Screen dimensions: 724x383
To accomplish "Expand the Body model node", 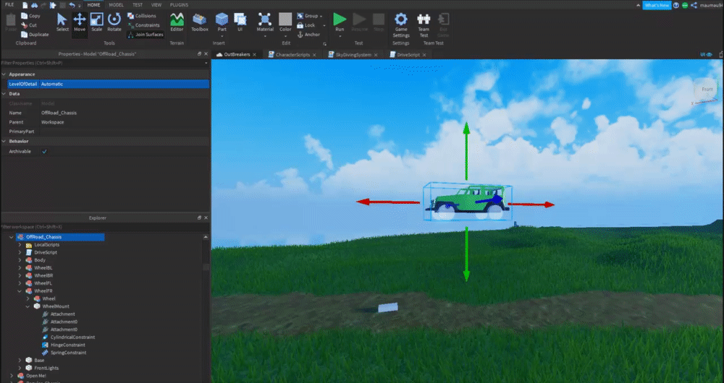I will coord(20,260).
